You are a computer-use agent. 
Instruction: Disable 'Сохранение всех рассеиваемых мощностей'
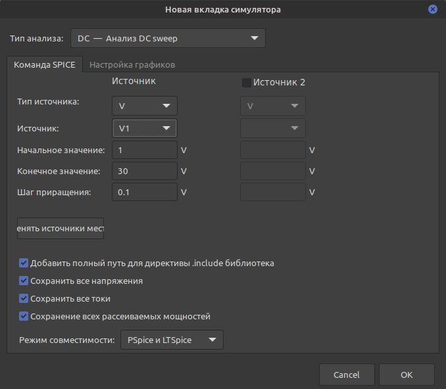(x=24, y=317)
